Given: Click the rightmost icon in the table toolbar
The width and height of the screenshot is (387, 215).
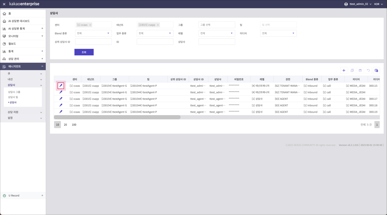Looking at the screenshot, I should tap(376, 70).
